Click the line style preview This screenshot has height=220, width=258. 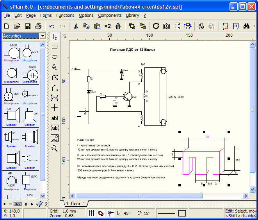pyautogui.click(x=166, y=214)
